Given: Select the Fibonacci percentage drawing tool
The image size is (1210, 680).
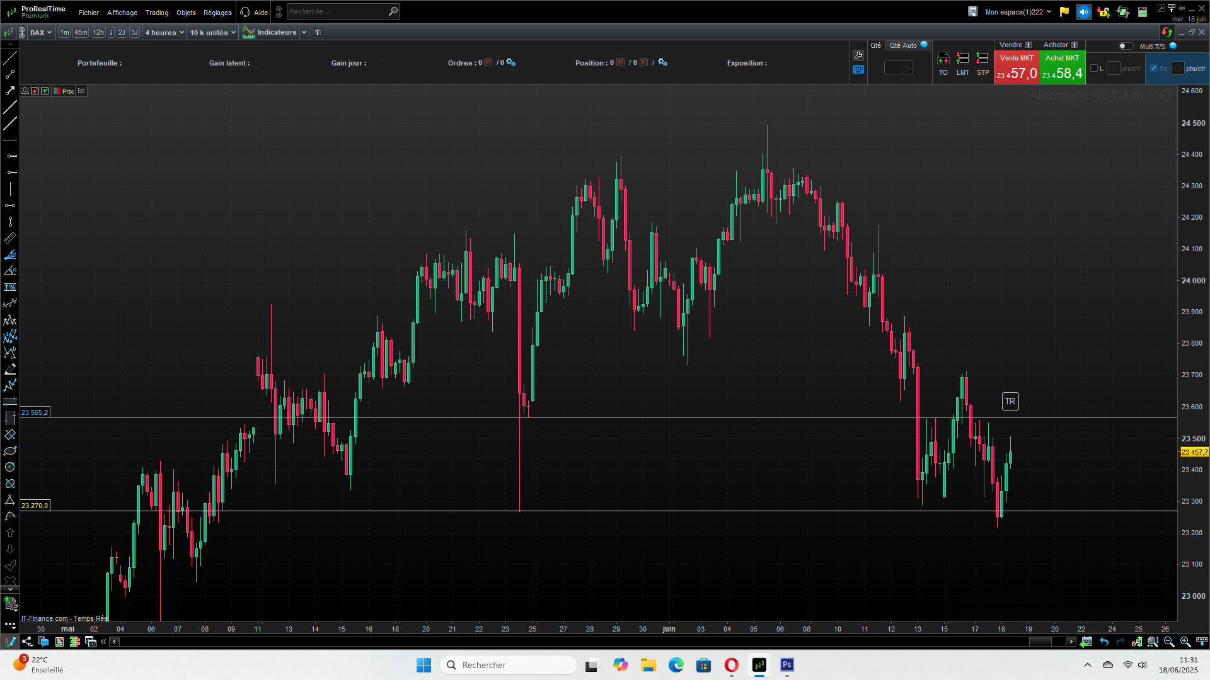Looking at the screenshot, I should [10, 287].
